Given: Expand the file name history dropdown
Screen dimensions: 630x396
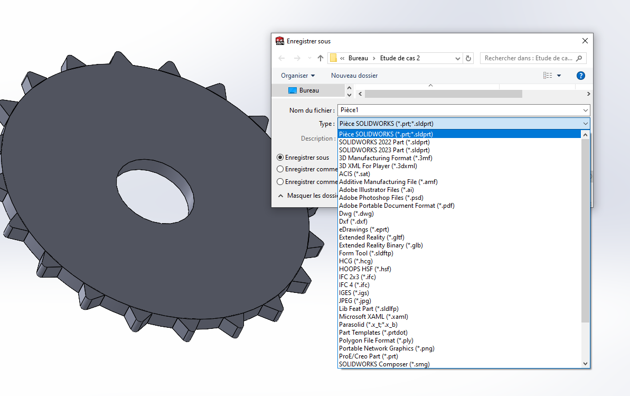Looking at the screenshot, I should 586,110.
